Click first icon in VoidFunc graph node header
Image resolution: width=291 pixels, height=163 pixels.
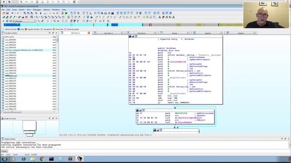pyautogui.click(x=130, y=36)
